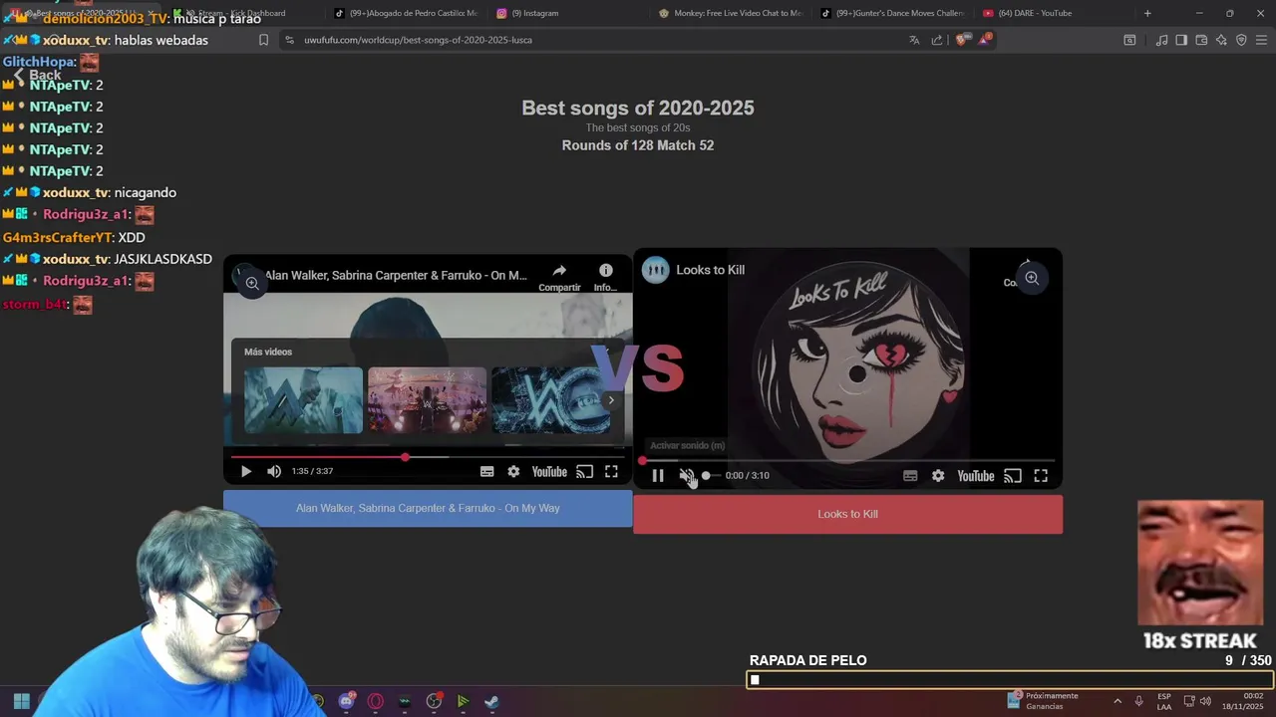Viewport: 1276px width, 717px height.
Task: Play the Alan Walker video
Action: (246, 472)
